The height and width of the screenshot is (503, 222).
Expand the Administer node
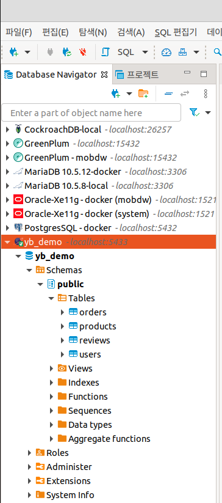click(29, 467)
